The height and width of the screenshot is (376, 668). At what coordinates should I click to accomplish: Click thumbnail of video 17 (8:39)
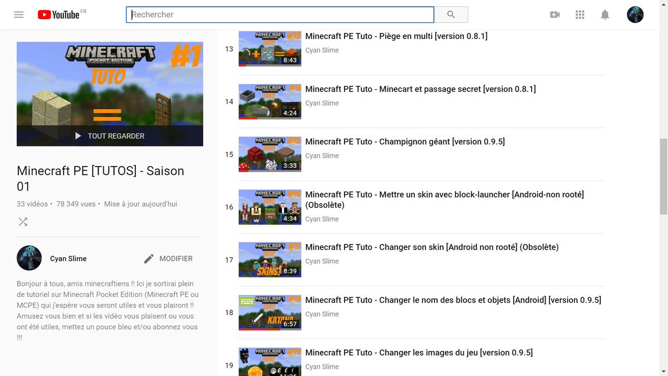[x=270, y=260]
